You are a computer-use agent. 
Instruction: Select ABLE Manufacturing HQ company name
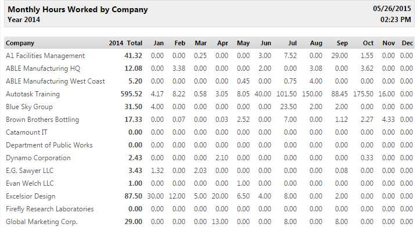[x=43, y=69]
